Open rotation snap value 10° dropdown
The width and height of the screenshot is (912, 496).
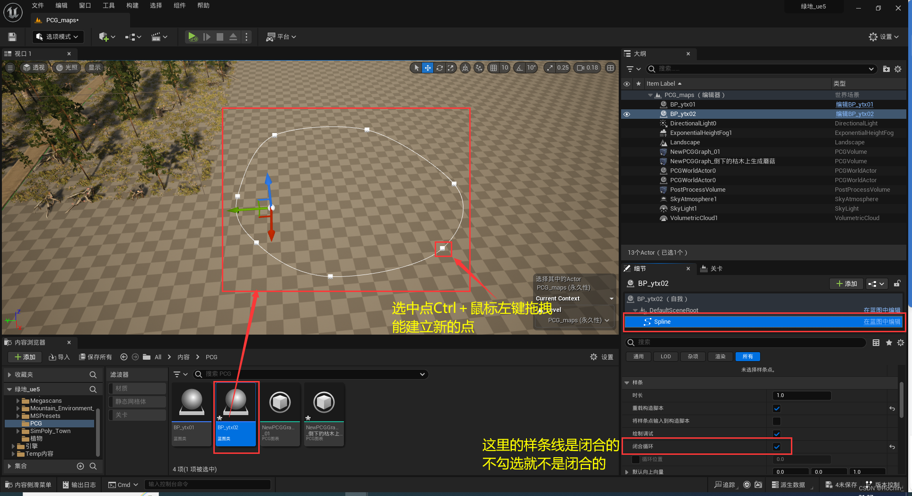tap(531, 68)
